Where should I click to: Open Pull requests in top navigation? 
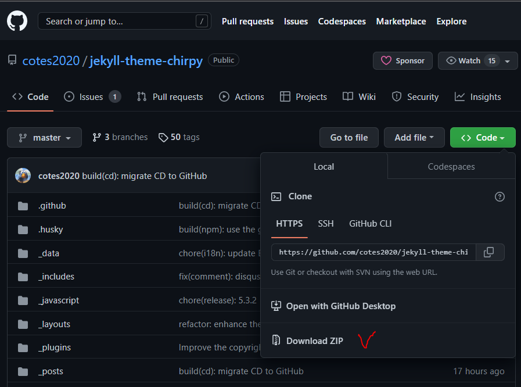(x=247, y=21)
